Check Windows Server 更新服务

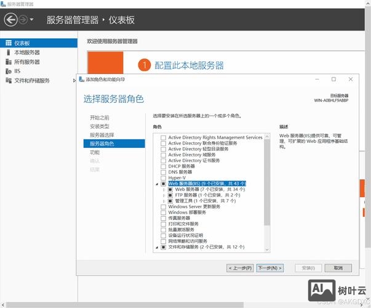[163, 207]
